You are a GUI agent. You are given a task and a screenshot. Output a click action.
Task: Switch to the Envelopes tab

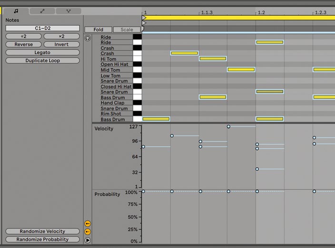coord(42,11)
